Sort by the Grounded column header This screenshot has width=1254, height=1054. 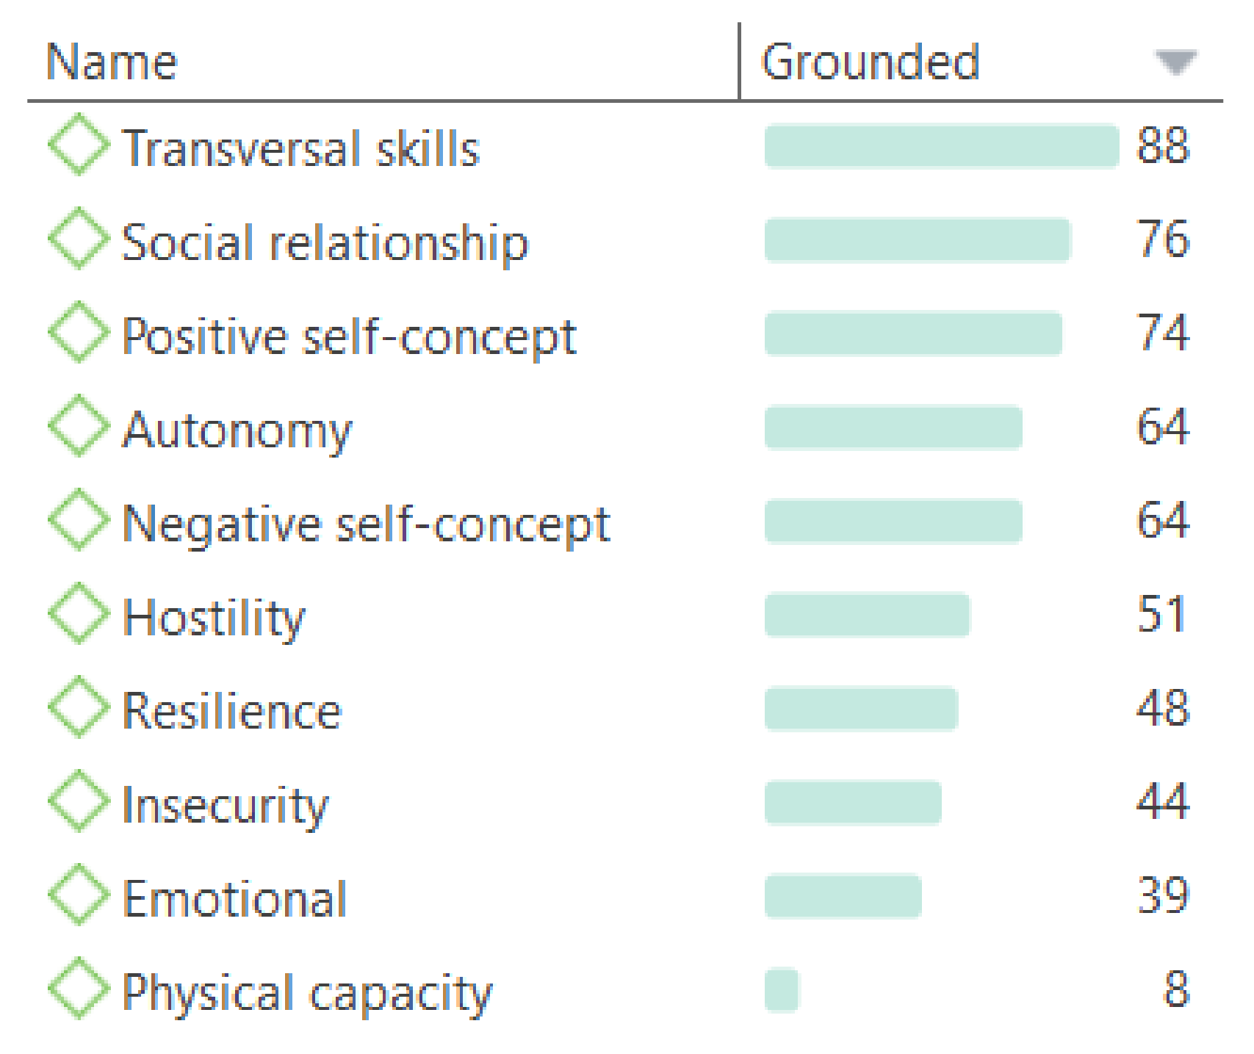click(x=871, y=62)
